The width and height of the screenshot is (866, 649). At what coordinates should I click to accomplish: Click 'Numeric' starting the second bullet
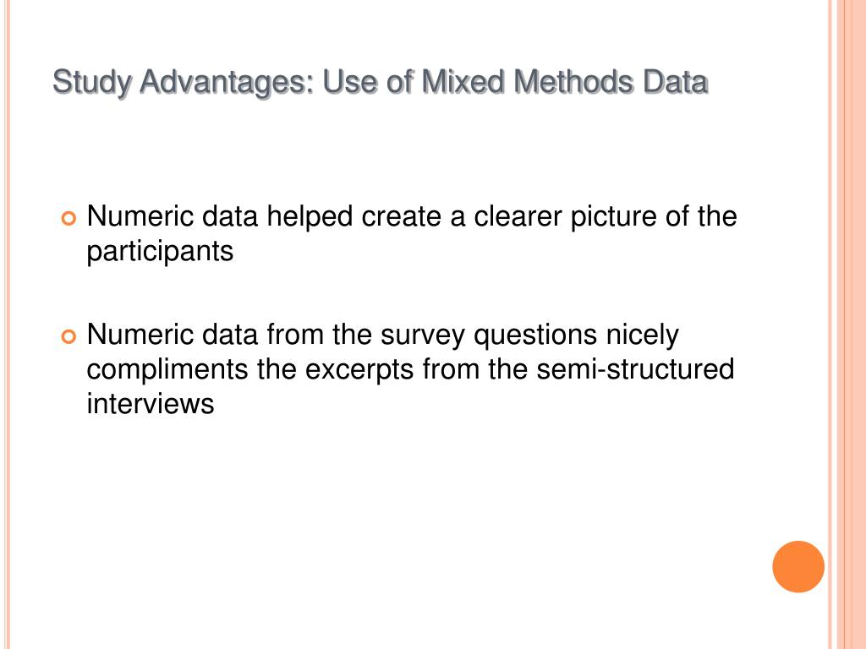pyautogui.click(x=140, y=335)
